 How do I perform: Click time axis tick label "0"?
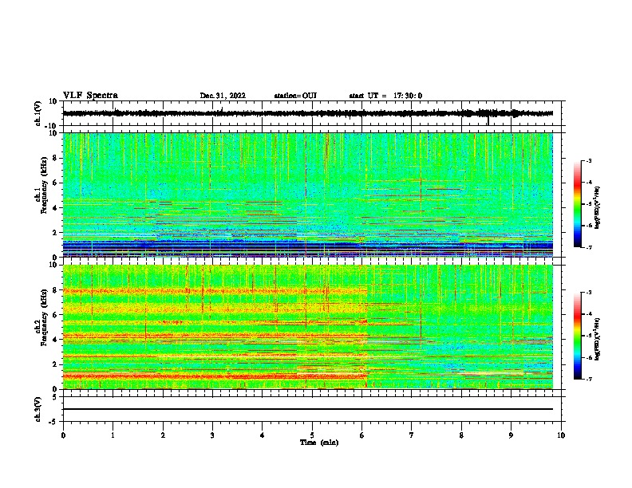(x=63, y=435)
